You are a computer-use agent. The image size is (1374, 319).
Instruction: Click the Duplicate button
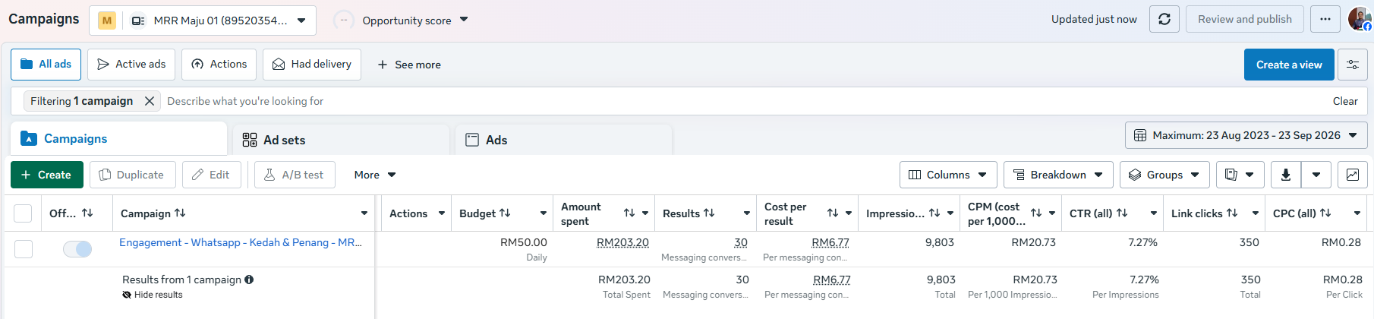132,175
